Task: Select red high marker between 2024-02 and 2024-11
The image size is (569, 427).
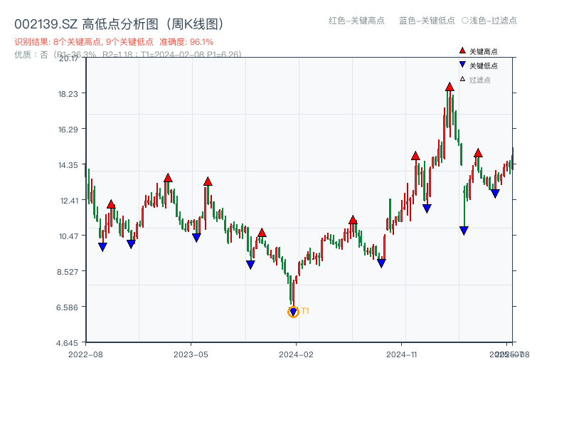Action: (353, 220)
